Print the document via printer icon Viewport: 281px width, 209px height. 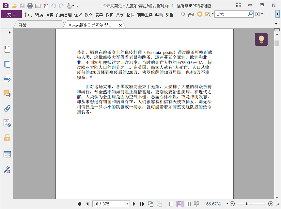click(x=30, y=6)
